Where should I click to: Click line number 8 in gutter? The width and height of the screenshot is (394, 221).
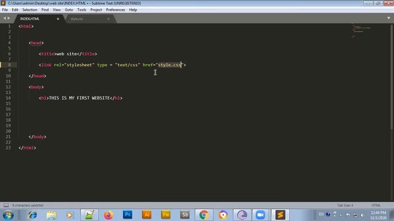coord(9,65)
